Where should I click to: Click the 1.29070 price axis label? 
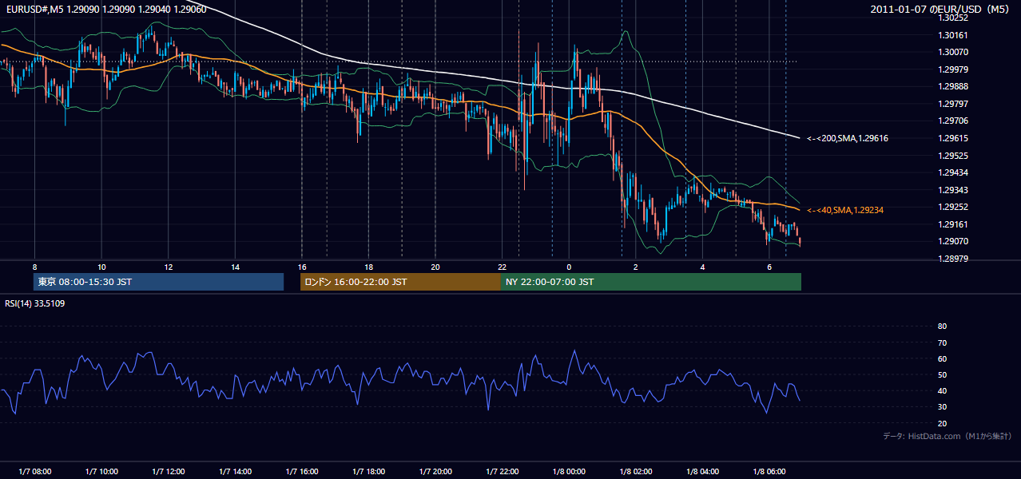953,241
